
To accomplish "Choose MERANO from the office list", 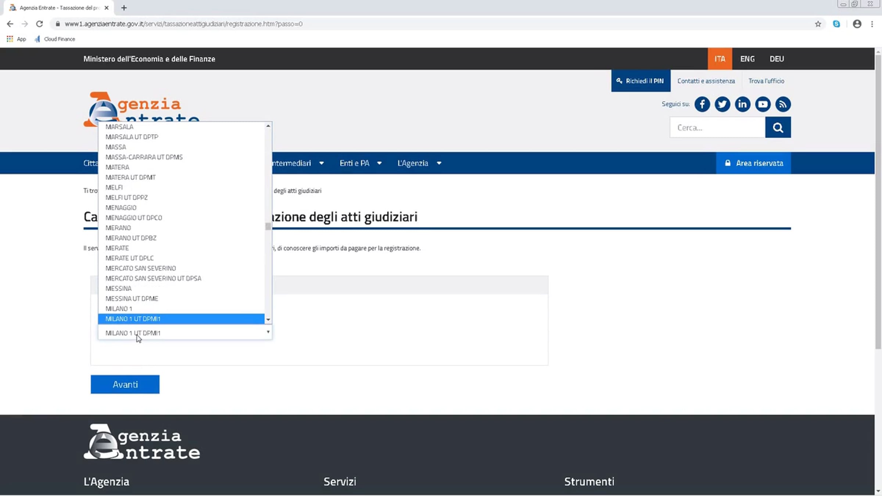I will pos(118,228).
